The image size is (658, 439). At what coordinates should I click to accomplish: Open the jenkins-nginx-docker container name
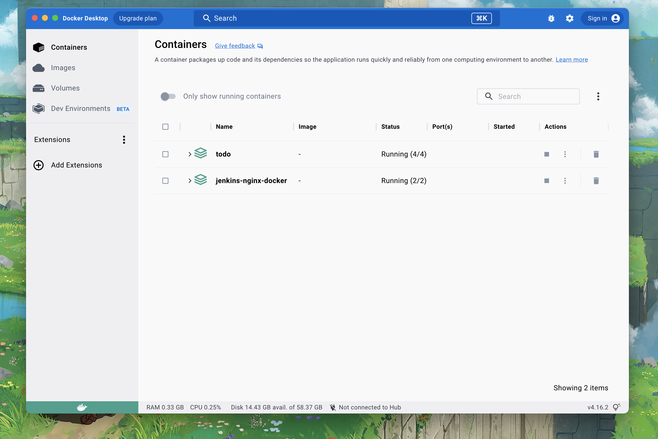[x=251, y=181]
